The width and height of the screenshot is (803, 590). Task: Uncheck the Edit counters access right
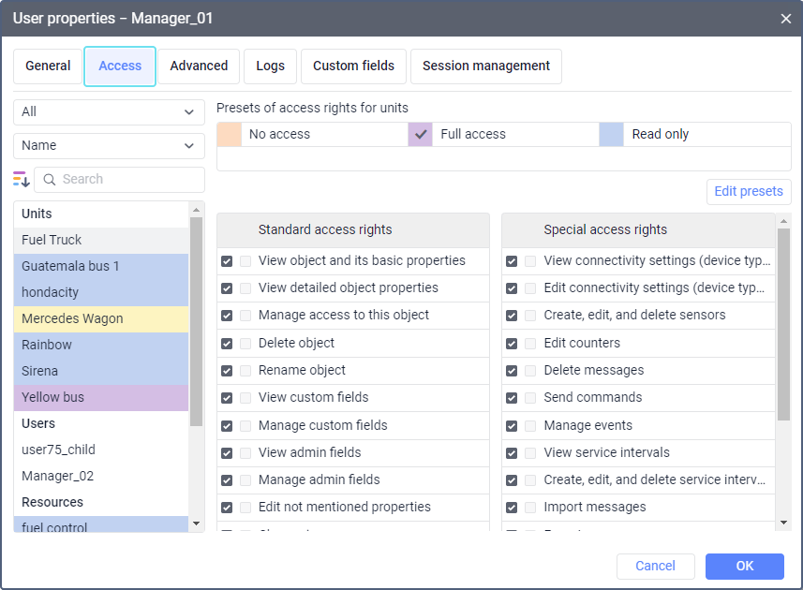[x=512, y=344]
